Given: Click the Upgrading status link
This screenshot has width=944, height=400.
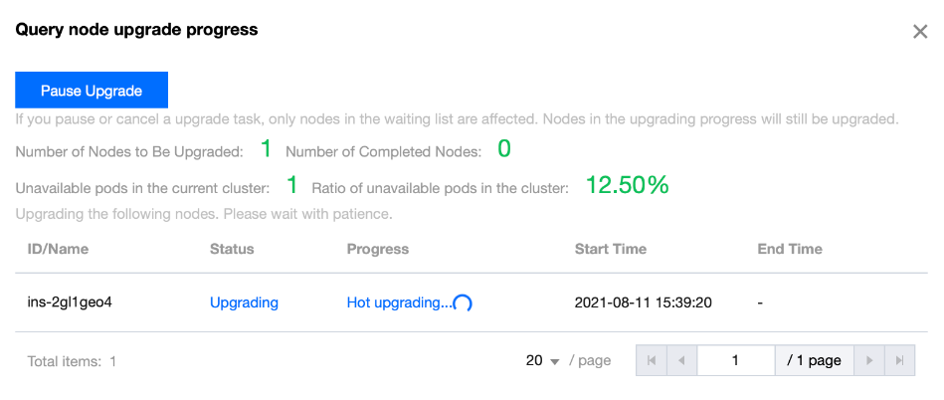Looking at the screenshot, I should (x=244, y=302).
